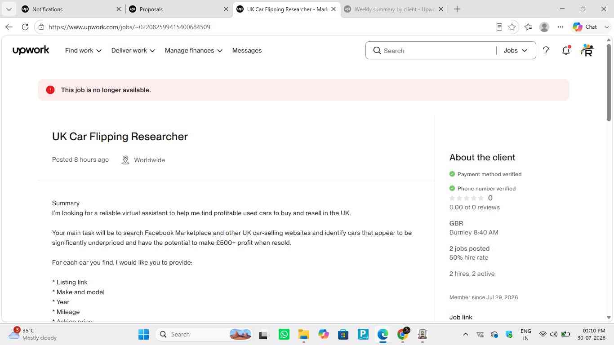Open the Messages menu item
614x345 pixels.
click(x=247, y=50)
